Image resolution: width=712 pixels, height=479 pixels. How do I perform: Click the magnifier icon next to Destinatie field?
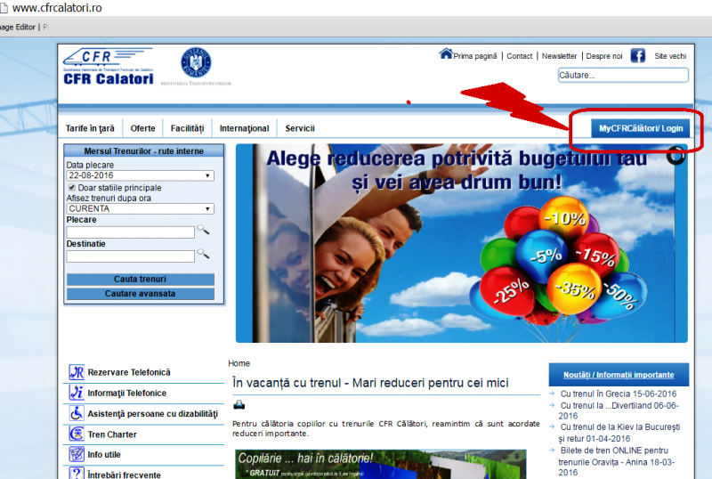coord(203,255)
